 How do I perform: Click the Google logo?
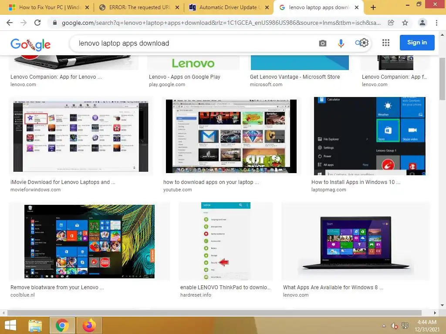tap(30, 44)
